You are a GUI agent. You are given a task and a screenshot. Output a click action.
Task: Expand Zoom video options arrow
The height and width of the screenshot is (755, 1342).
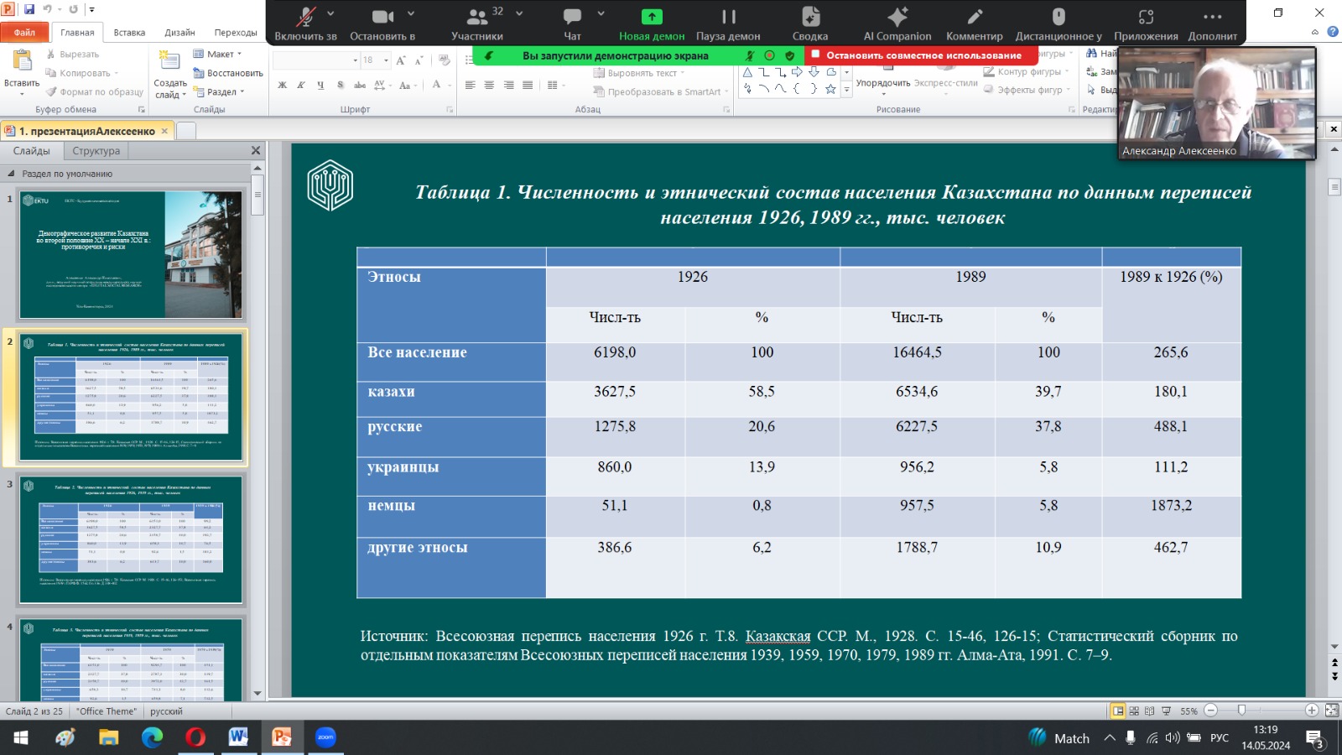coord(411,13)
